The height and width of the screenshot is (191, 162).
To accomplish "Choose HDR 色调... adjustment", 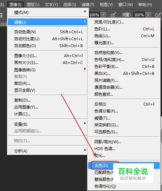I will 124,148.
